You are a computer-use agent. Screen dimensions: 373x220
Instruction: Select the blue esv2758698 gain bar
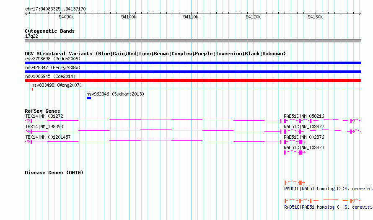point(193,63)
